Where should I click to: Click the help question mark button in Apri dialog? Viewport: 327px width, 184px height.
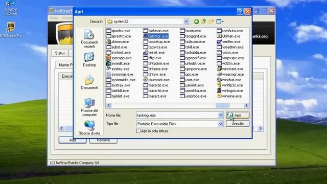(240, 11)
